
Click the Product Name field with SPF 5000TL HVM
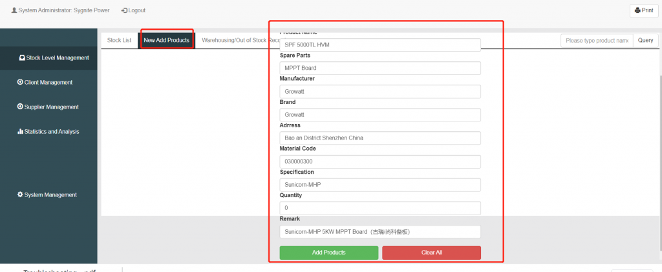(x=380, y=45)
